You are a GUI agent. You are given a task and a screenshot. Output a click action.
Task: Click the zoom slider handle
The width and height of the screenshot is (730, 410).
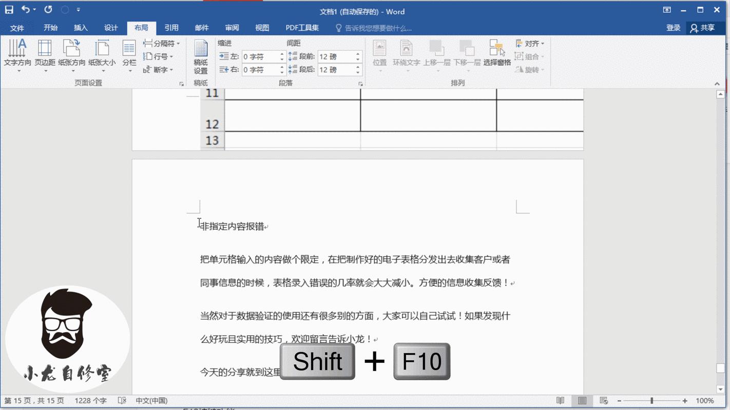(651, 401)
